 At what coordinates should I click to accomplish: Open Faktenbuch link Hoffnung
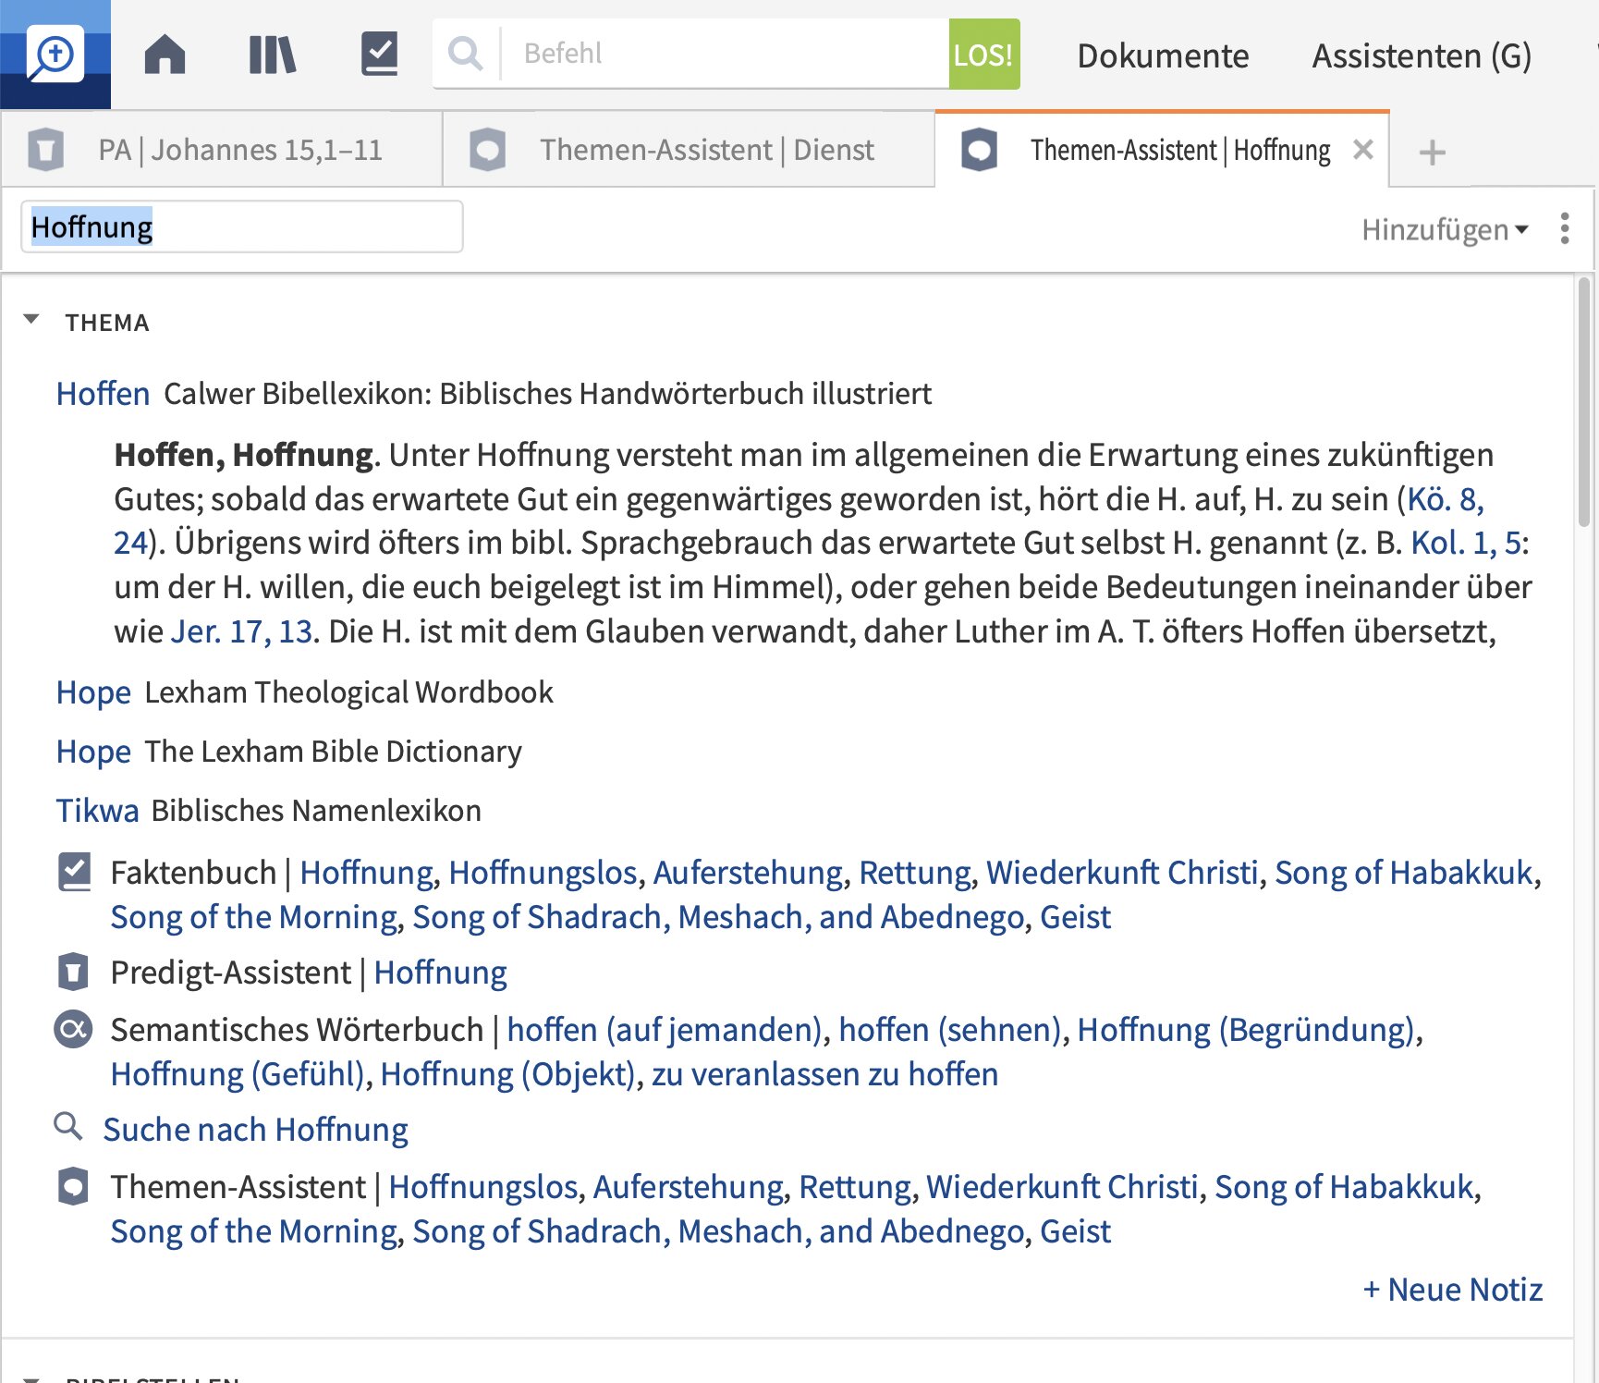point(366,872)
